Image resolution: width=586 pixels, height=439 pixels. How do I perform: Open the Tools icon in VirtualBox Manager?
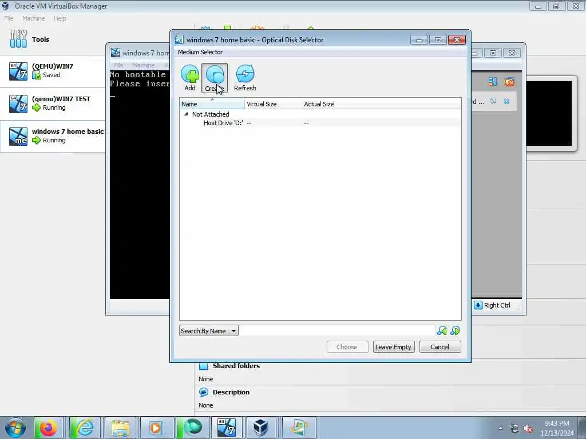pyautogui.click(x=18, y=39)
